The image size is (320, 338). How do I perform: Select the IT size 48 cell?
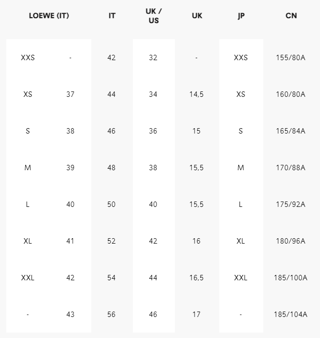click(112, 168)
